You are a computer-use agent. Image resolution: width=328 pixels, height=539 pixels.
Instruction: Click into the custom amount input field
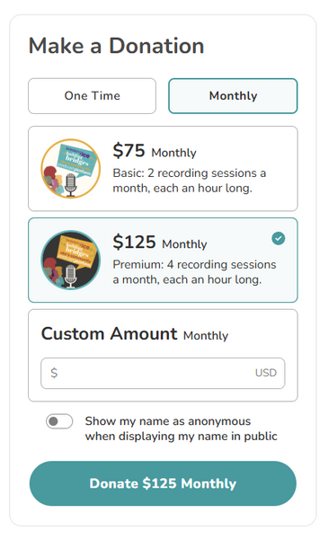coord(163,374)
